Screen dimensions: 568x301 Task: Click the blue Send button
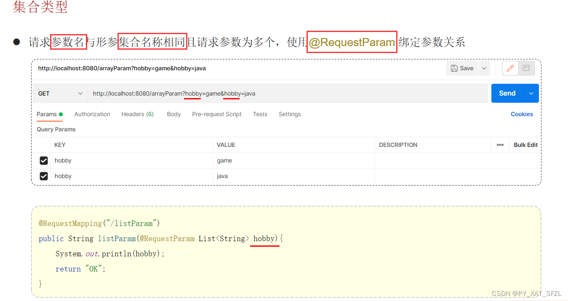507,93
